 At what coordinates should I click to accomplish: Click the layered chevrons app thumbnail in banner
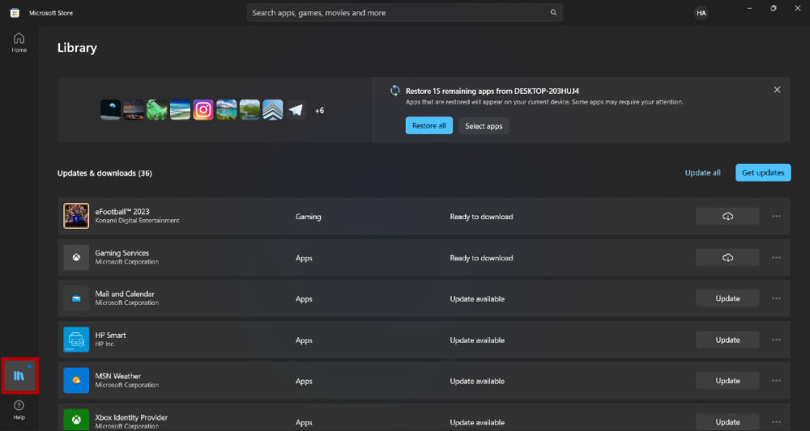(273, 110)
